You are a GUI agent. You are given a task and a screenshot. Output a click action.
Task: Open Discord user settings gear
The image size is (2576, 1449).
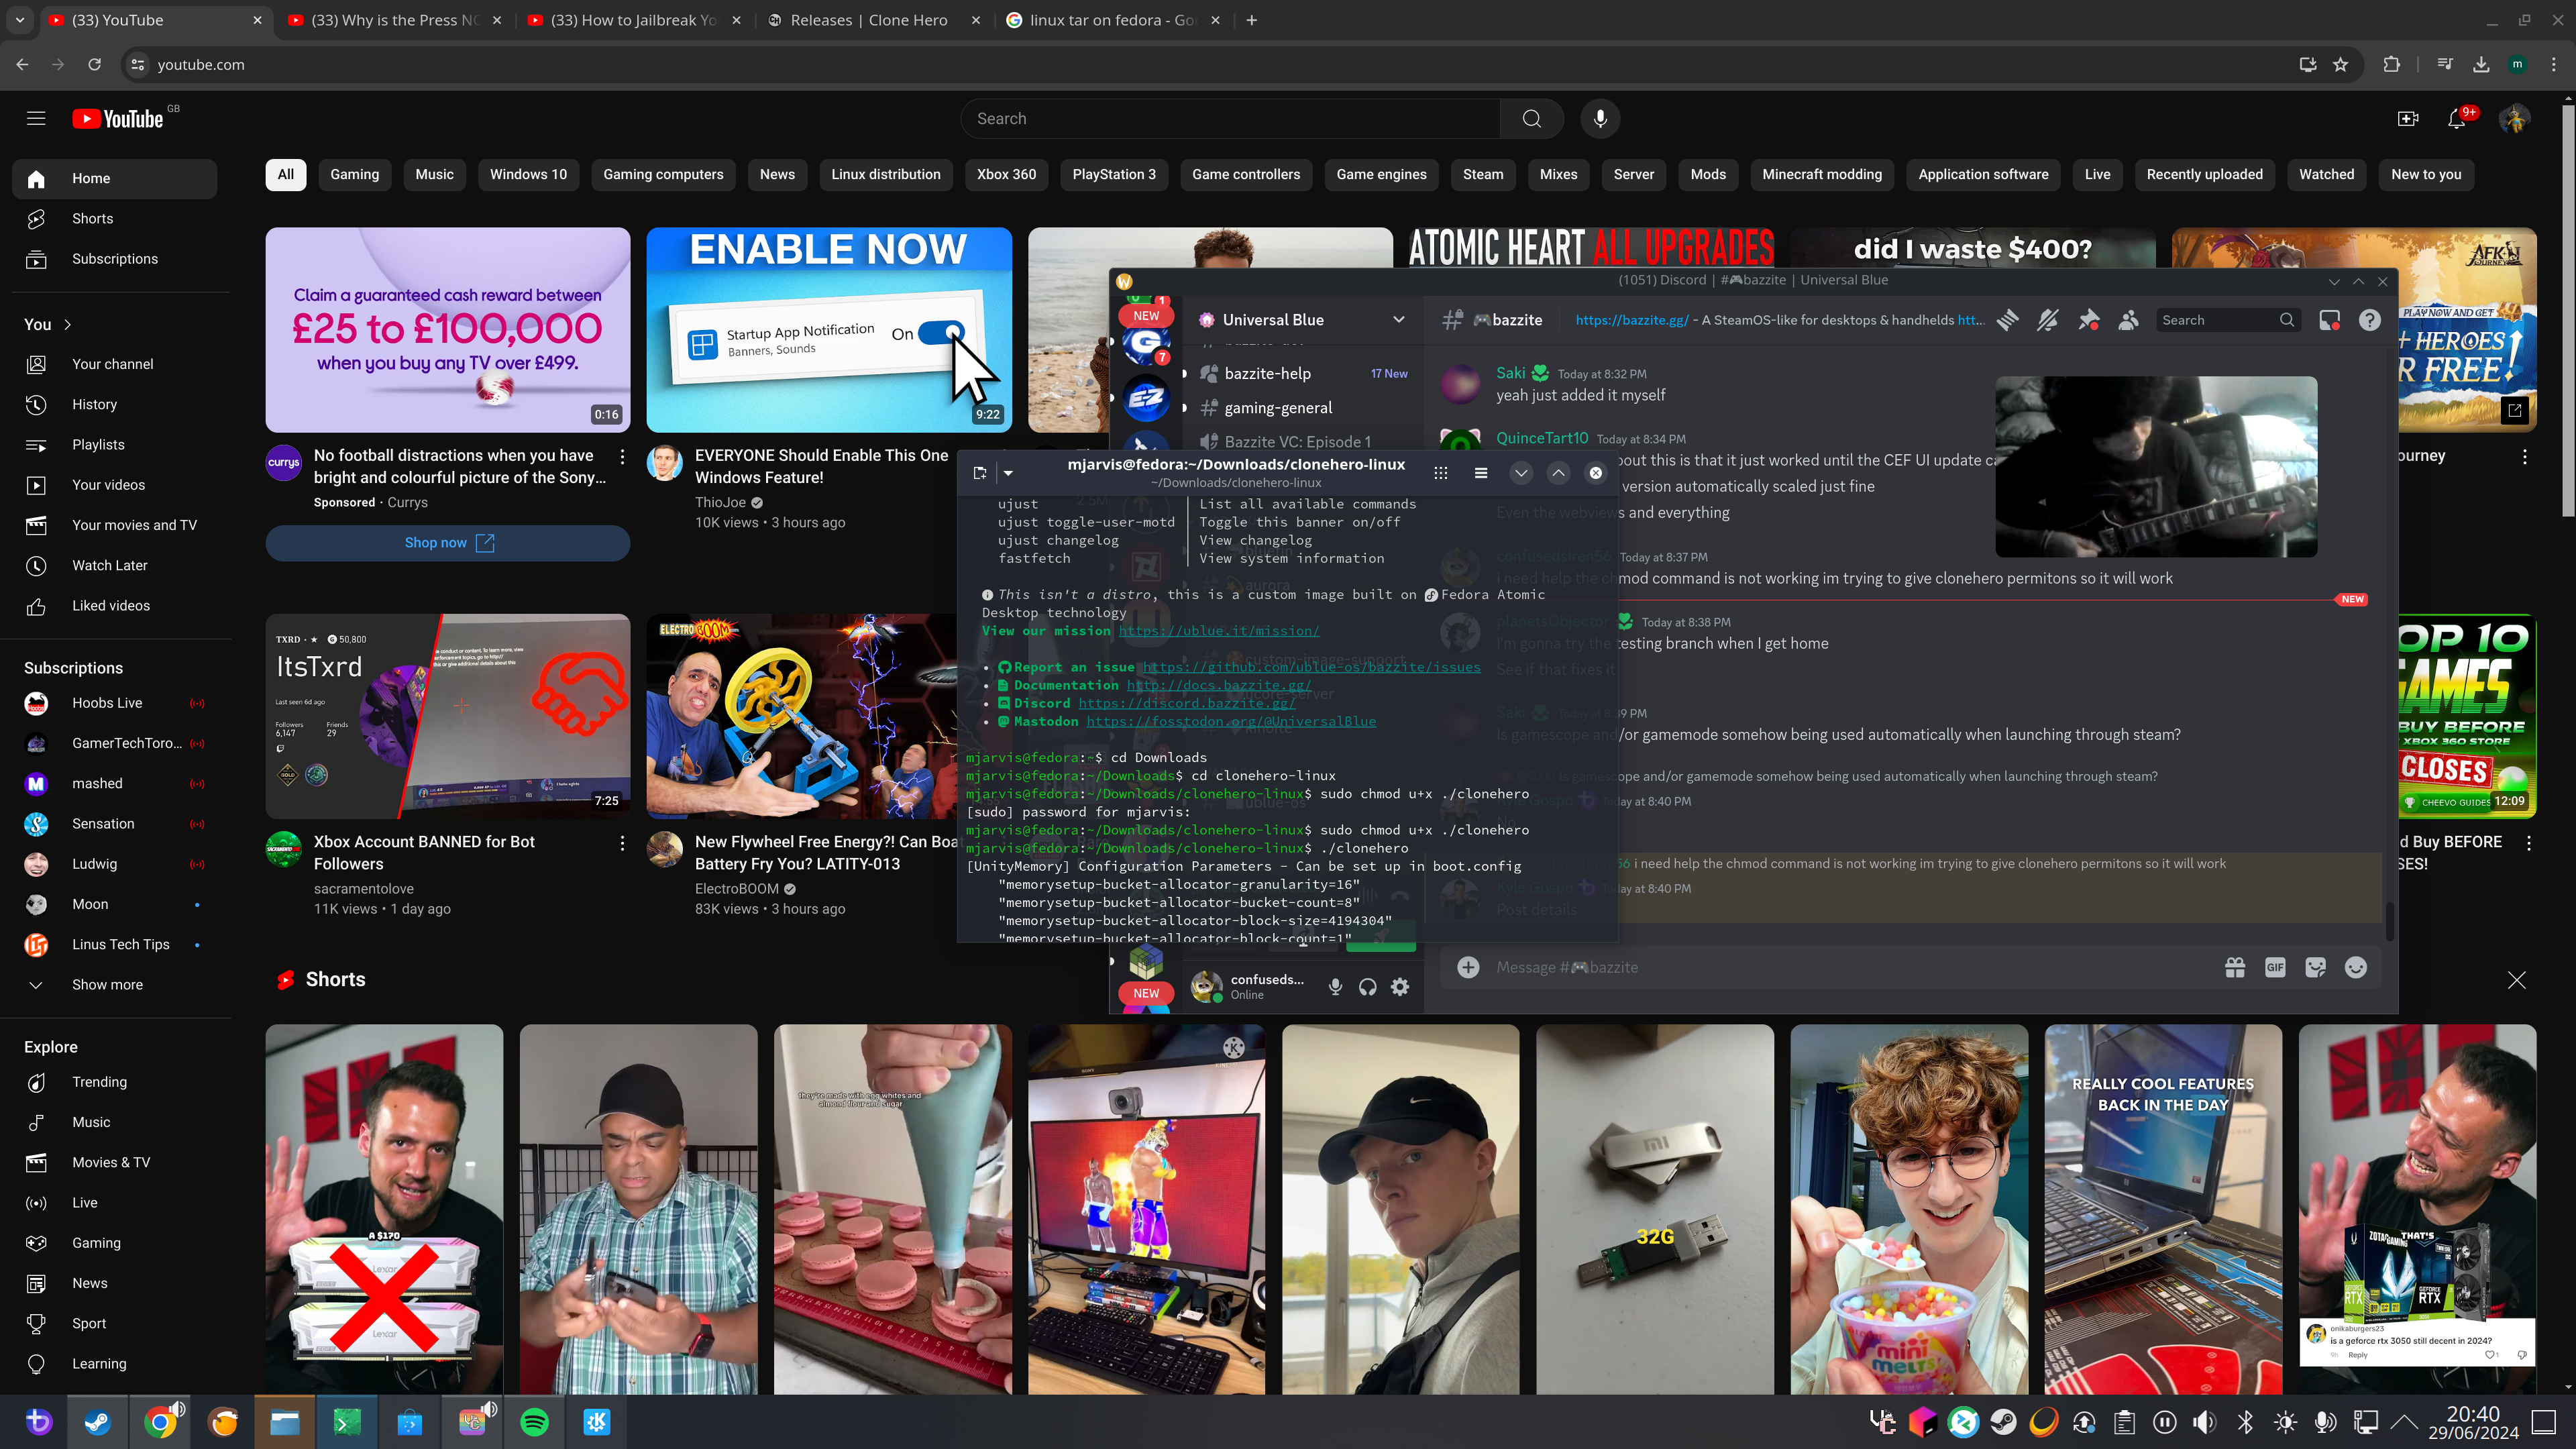[1400, 987]
